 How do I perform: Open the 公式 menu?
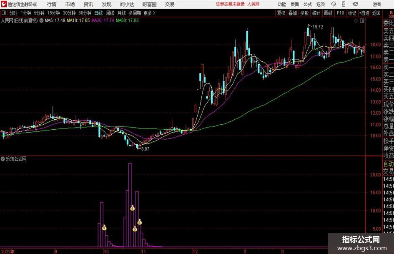click(307, 4)
